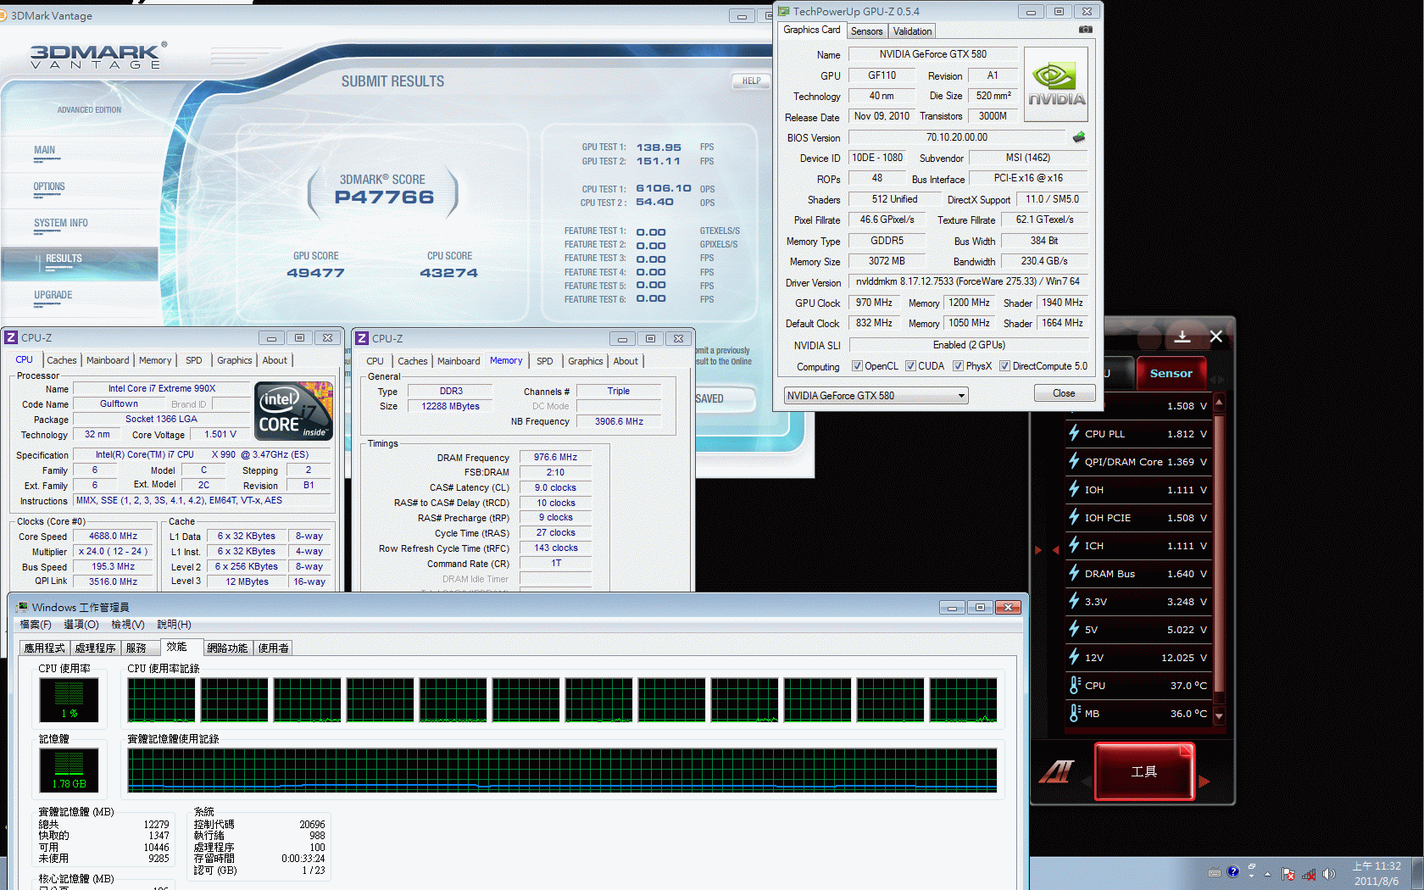Open the SPD tab in the Memory CPU-Z window
The height and width of the screenshot is (890, 1424).
pos(545,361)
